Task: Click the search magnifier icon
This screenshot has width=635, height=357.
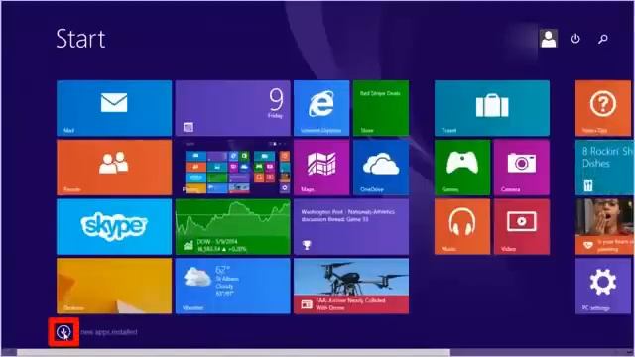Action: click(603, 39)
